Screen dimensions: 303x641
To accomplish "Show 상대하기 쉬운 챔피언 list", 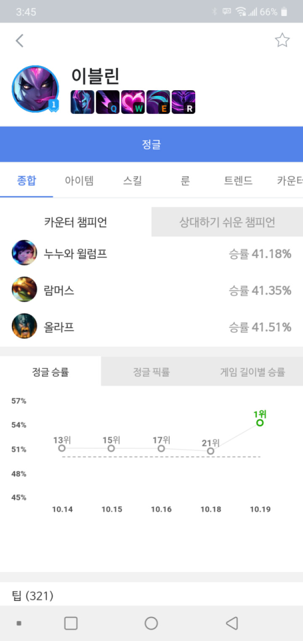I will click(x=227, y=222).
